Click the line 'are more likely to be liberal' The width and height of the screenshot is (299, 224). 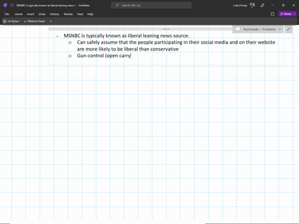128,49
